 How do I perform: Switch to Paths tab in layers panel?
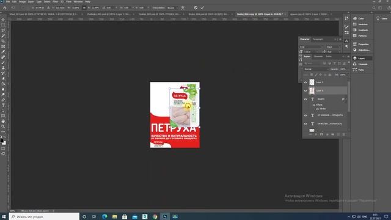329,56
